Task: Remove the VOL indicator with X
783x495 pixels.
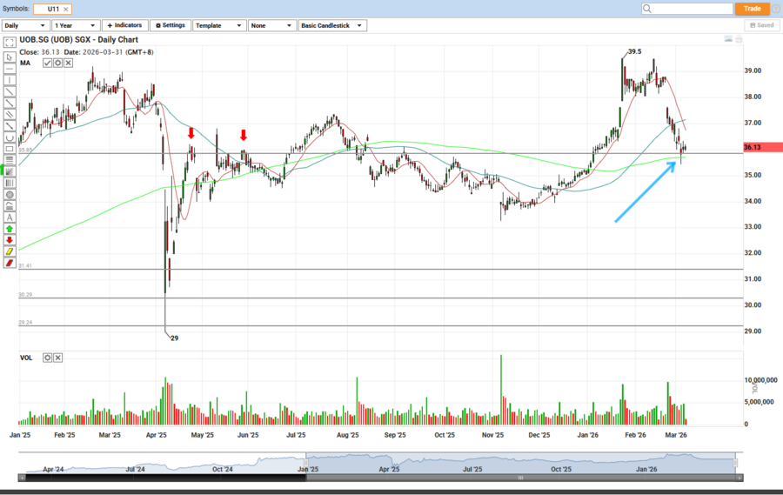Action: 59,358
